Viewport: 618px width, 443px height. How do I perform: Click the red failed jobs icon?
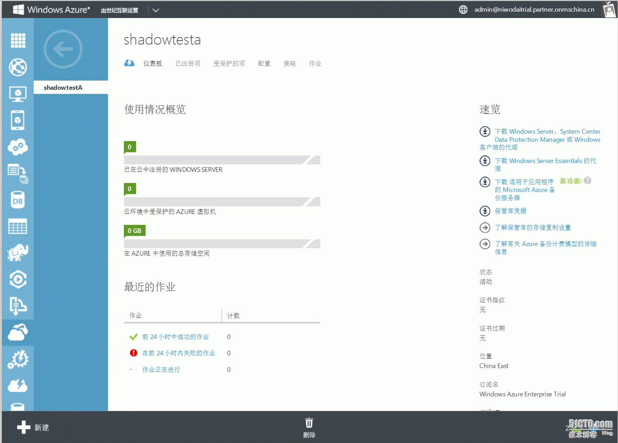click(133, 353)
